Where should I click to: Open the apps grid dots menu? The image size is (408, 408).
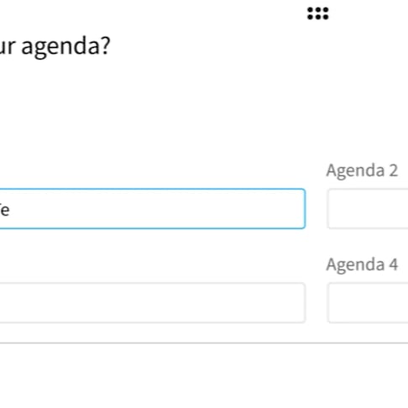[318, 13]
